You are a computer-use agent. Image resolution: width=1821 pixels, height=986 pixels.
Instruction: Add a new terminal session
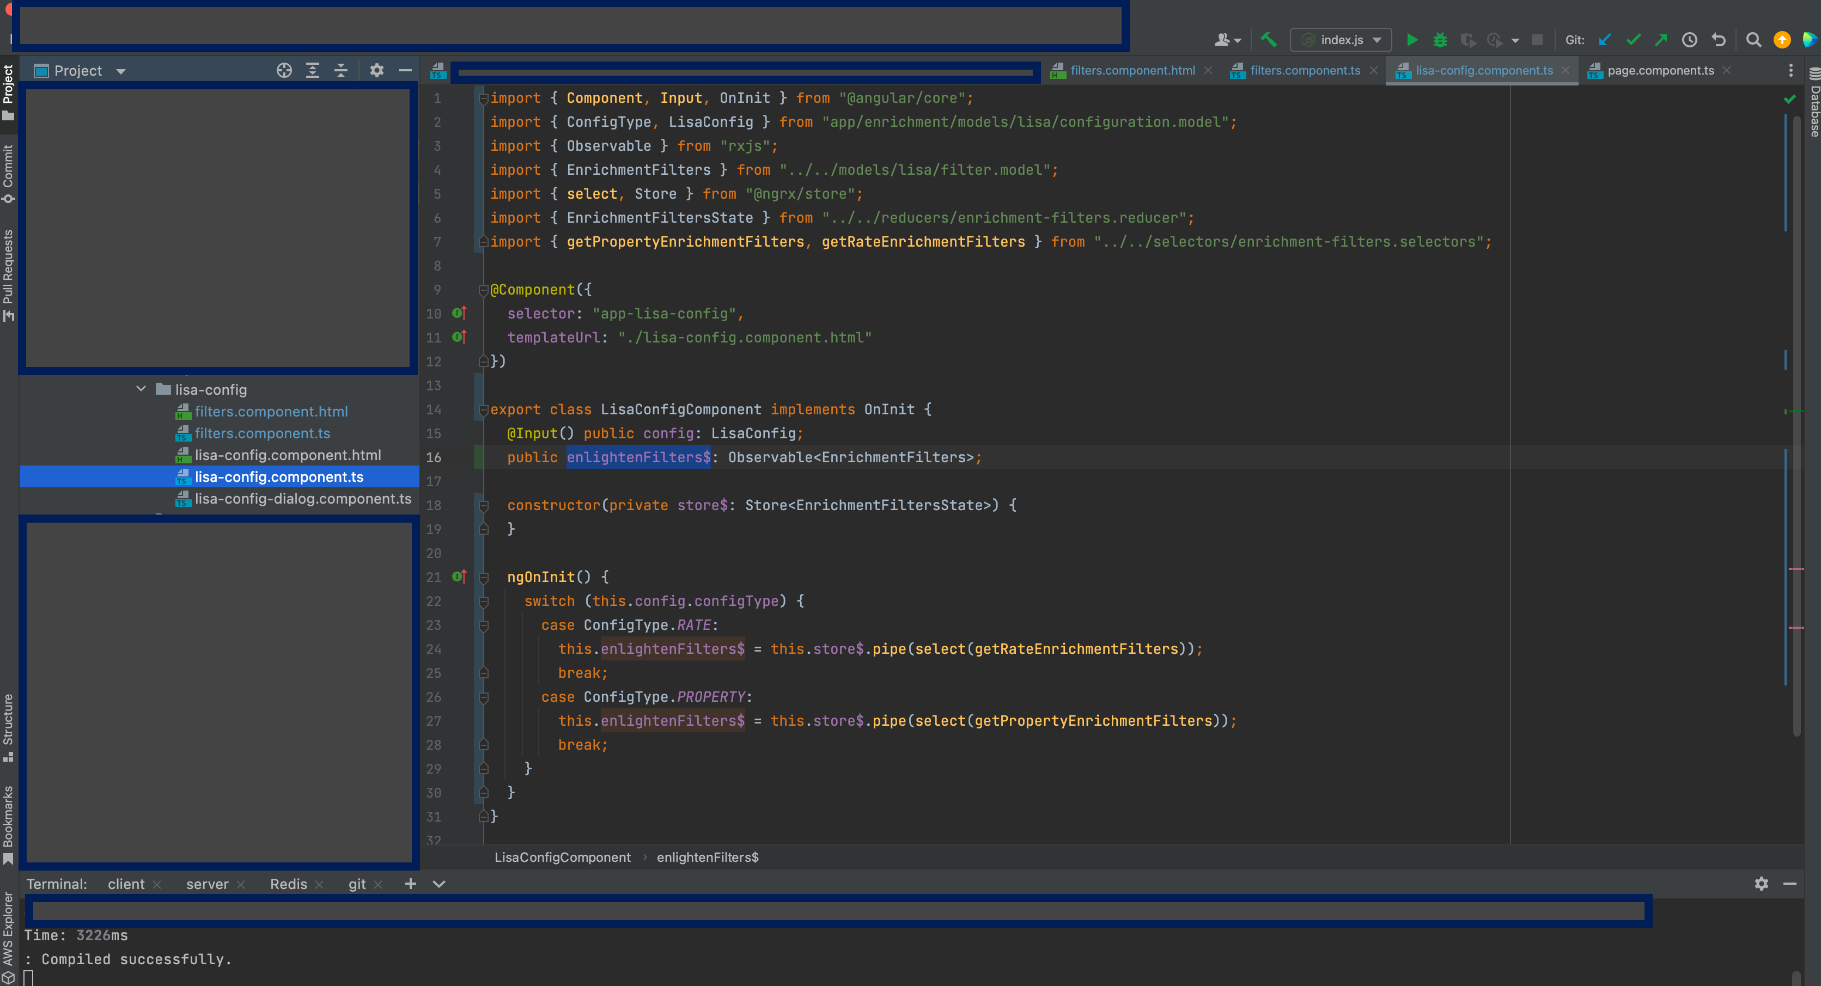point(410,884)
